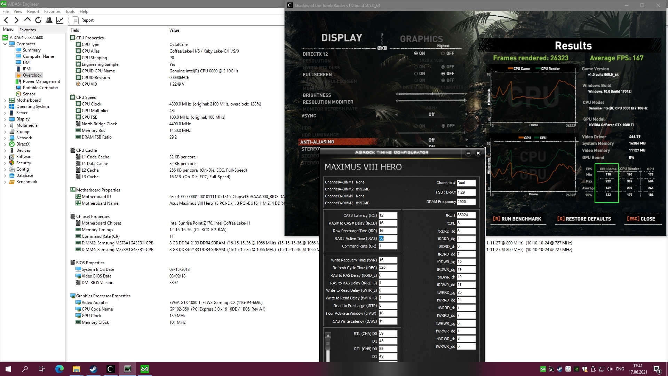
Task: Click the user profile toolbar icon
Action: [49, 20]
